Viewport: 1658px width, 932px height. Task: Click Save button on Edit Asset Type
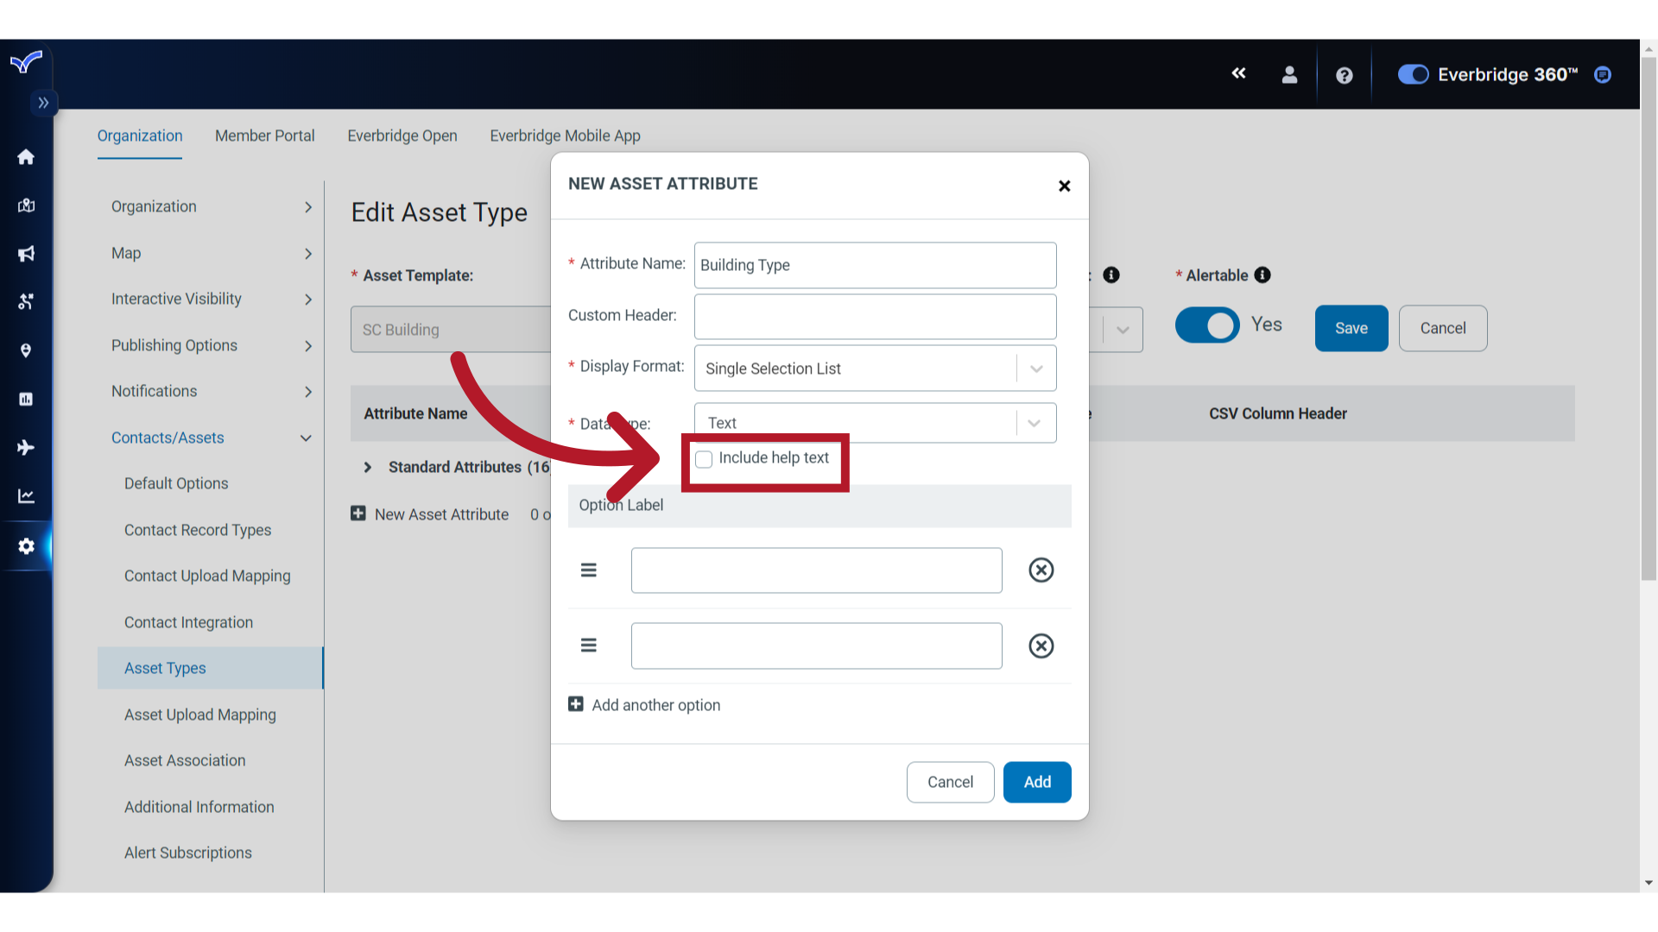coord(1351,328)
